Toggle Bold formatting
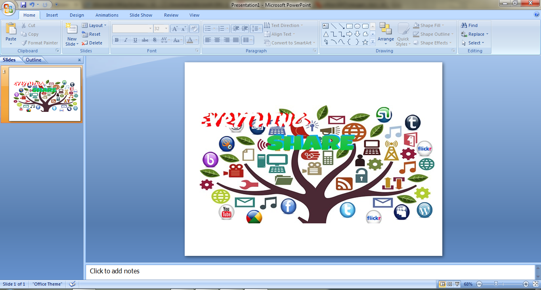The image size is (541, 290). point(117,40)
